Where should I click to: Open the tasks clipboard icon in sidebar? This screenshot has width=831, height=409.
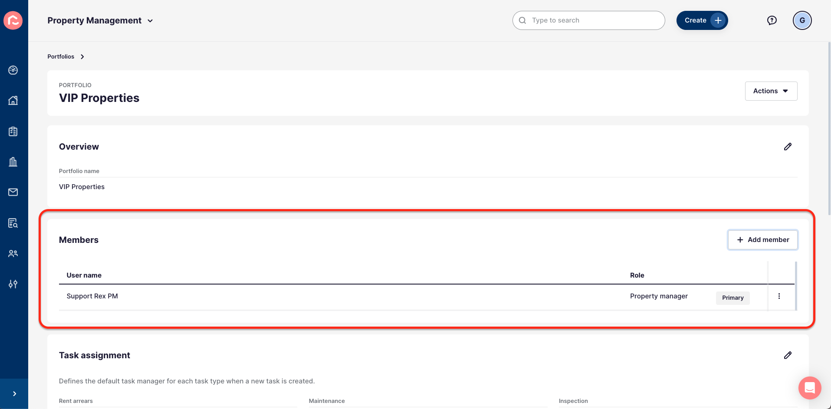tap(13, 131)
